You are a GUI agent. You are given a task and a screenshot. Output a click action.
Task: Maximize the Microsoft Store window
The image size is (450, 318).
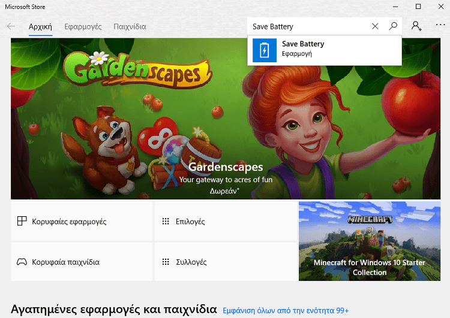pyautogui.click(x=418, y=7)
